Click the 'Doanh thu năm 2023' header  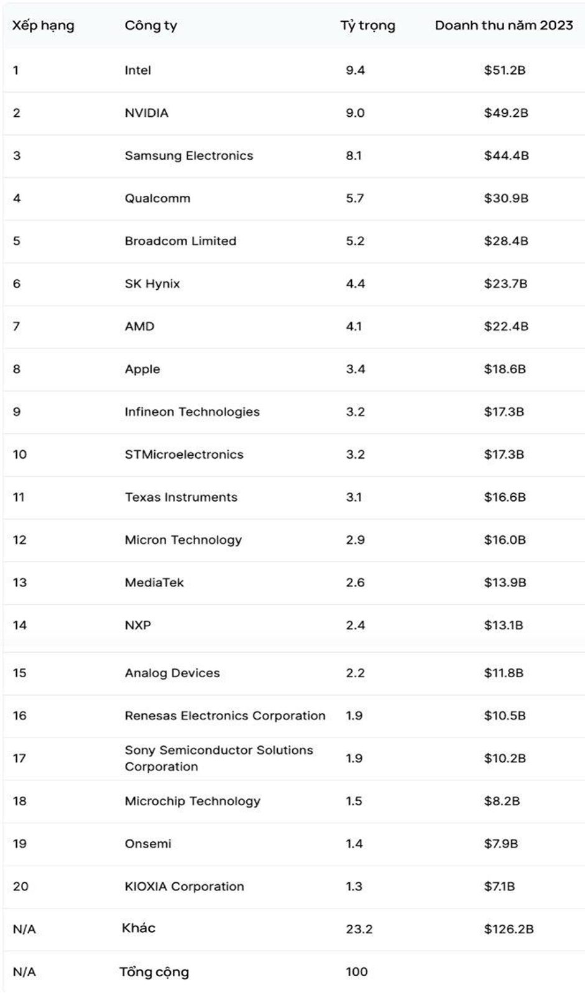tap(504, 25)
